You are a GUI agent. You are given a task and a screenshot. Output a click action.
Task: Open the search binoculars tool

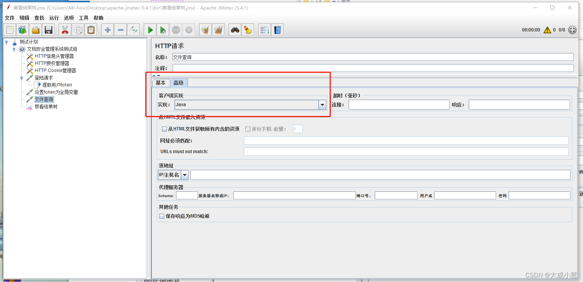(x=235, y=30)
